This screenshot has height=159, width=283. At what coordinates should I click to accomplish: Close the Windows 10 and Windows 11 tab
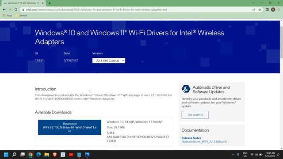[43, 3]
